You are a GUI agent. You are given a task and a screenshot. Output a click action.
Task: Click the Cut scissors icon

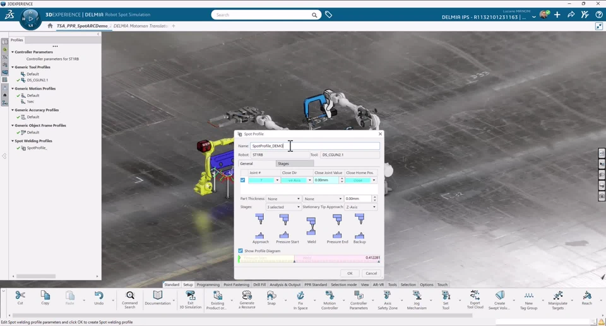tap(20, 296)
